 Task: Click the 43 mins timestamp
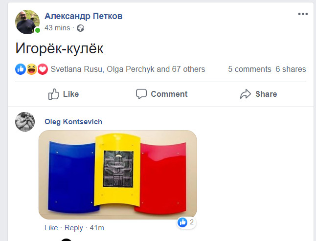tap(57, 28)
